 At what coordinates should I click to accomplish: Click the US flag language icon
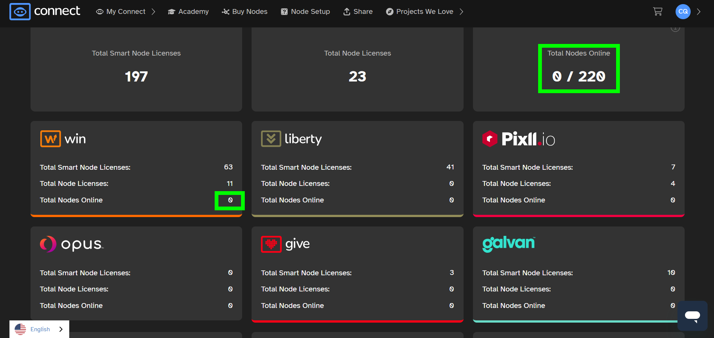pos(20,329)
